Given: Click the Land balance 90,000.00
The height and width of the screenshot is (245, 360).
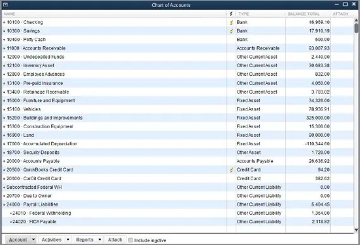Looking at the screenshot, I should pyautogui.click(x=319, y=135).
